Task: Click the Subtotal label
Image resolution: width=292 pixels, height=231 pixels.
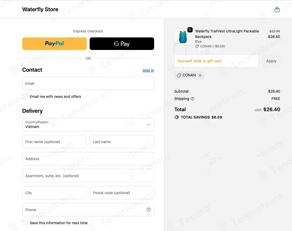Action: [x=181, y=91]
